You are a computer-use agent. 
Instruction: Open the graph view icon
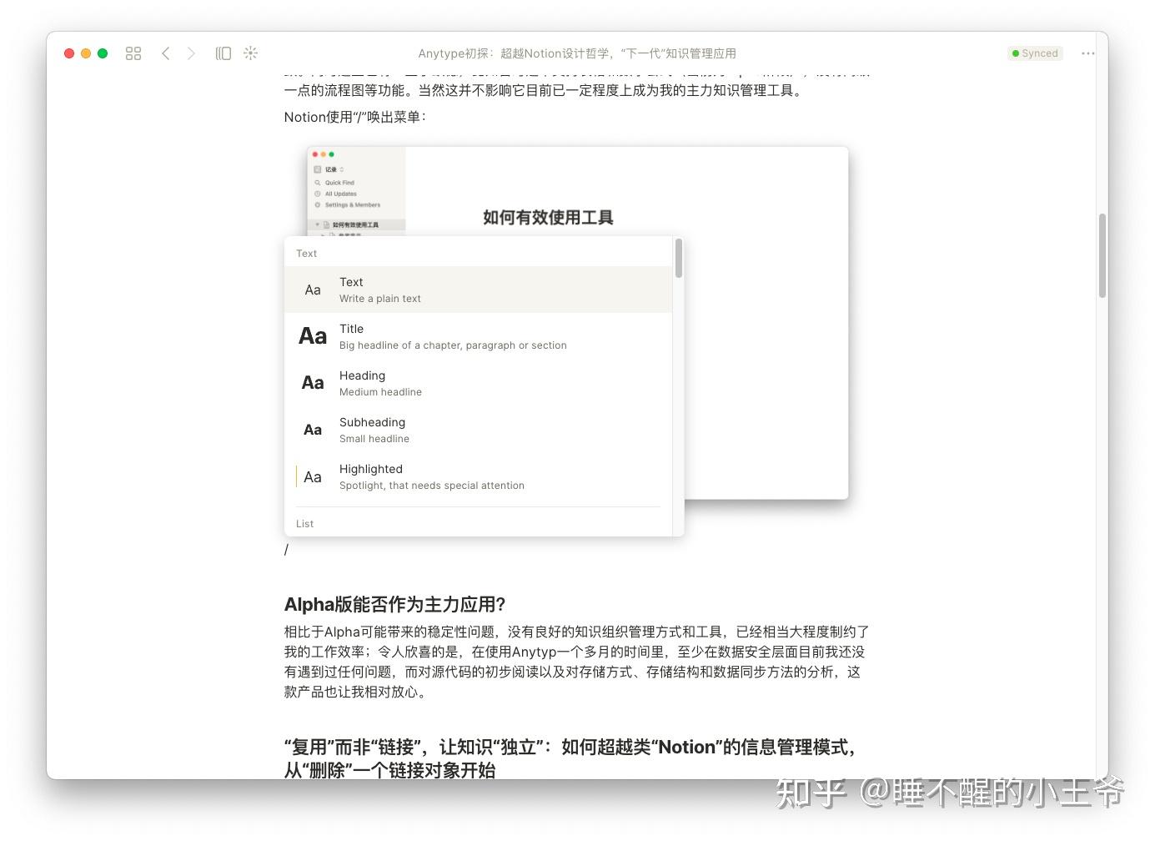[x=250, y=53]
